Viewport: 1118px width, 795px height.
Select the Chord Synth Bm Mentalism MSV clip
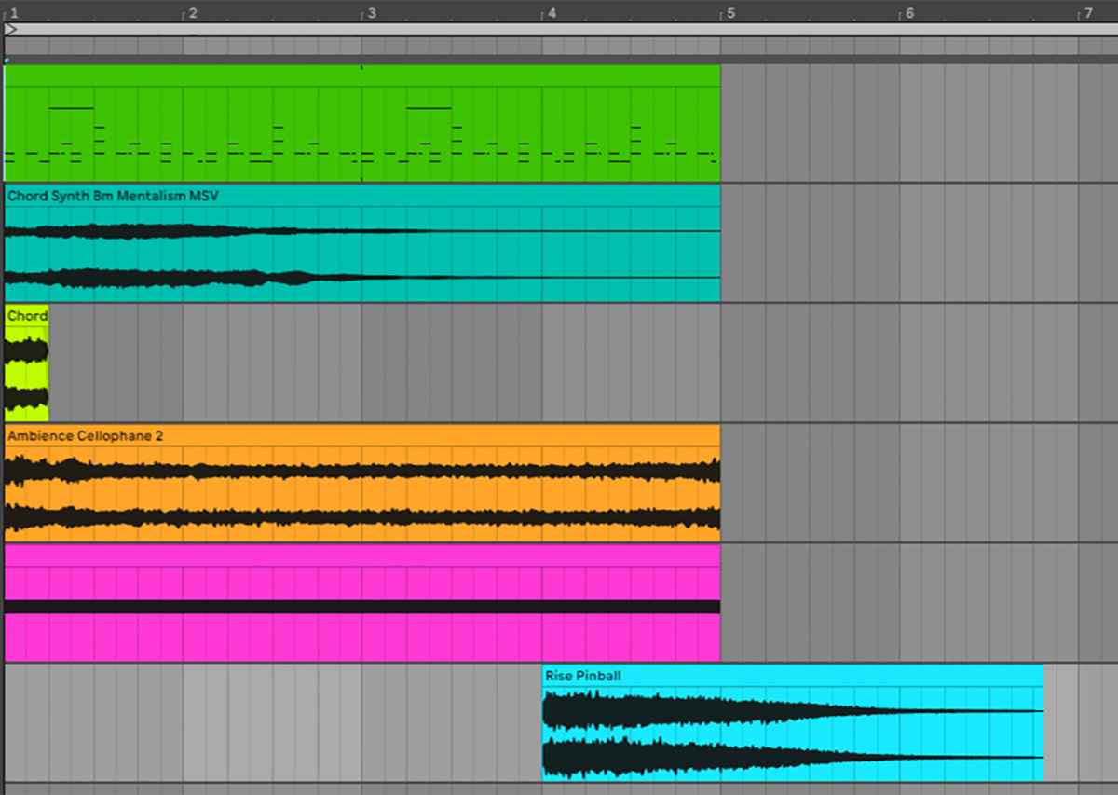pos(362,243)
